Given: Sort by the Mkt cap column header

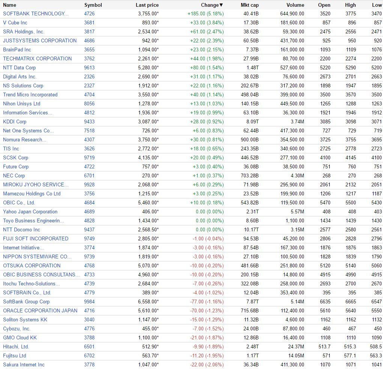Looking at the screenshot, I should point(249,5).
